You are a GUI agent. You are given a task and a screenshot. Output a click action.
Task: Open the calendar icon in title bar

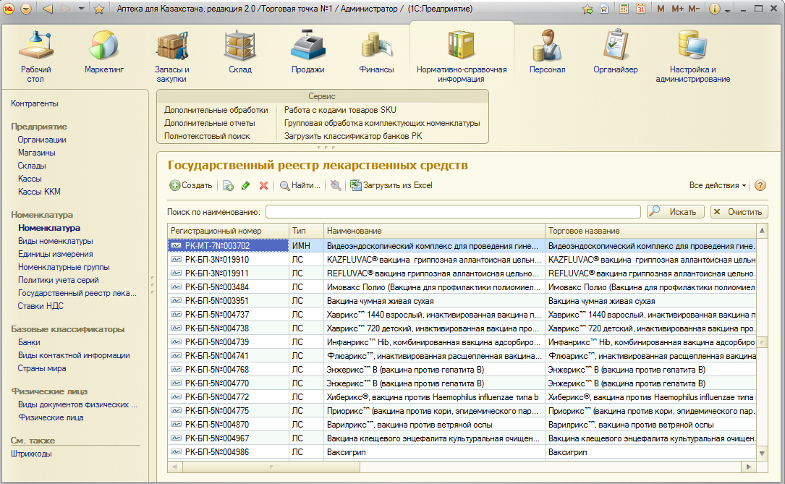(640, 9)
